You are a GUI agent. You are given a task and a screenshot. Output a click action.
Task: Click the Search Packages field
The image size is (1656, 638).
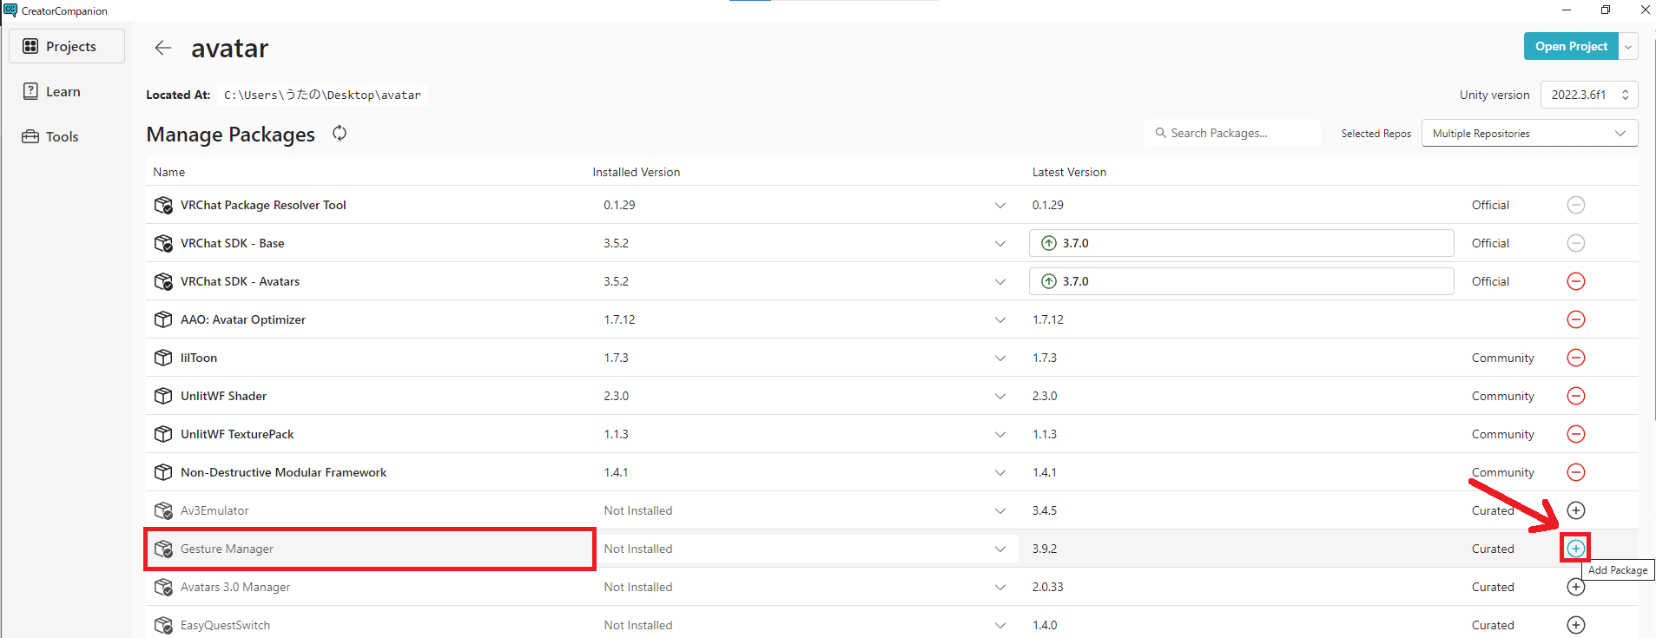click(1233, 133)
